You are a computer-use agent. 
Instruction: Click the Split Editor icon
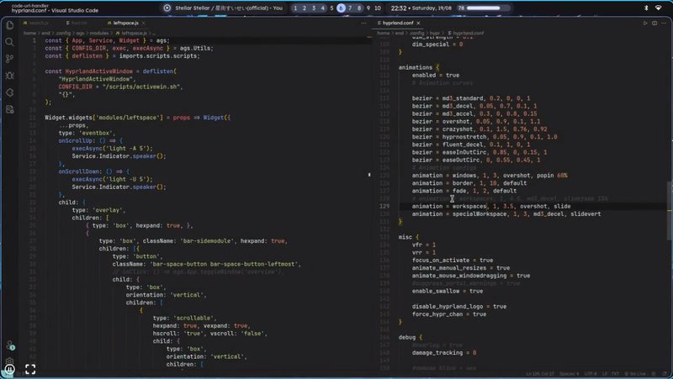point(655,24)
